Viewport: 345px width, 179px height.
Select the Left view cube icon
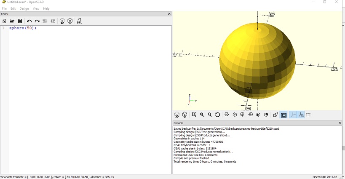(x=250, y=115)
